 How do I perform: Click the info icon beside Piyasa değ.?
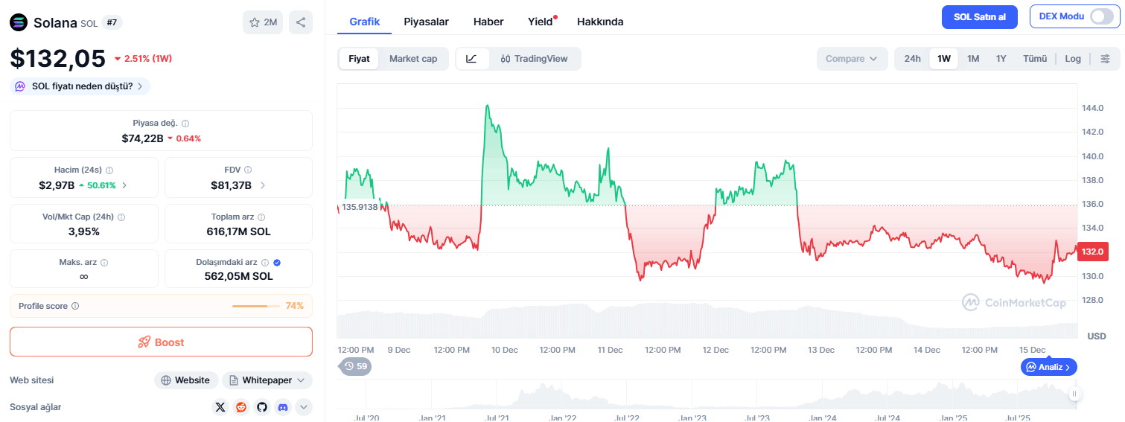[x=185, y=124]
